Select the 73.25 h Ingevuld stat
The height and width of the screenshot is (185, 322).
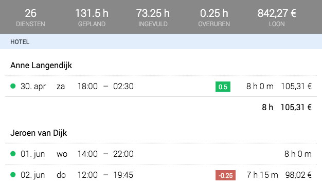(153, 17)
